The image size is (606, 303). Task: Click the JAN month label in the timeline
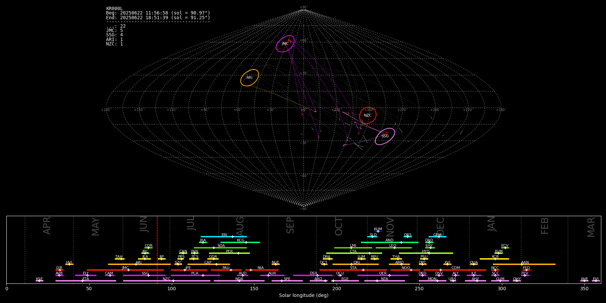[491, 224]
